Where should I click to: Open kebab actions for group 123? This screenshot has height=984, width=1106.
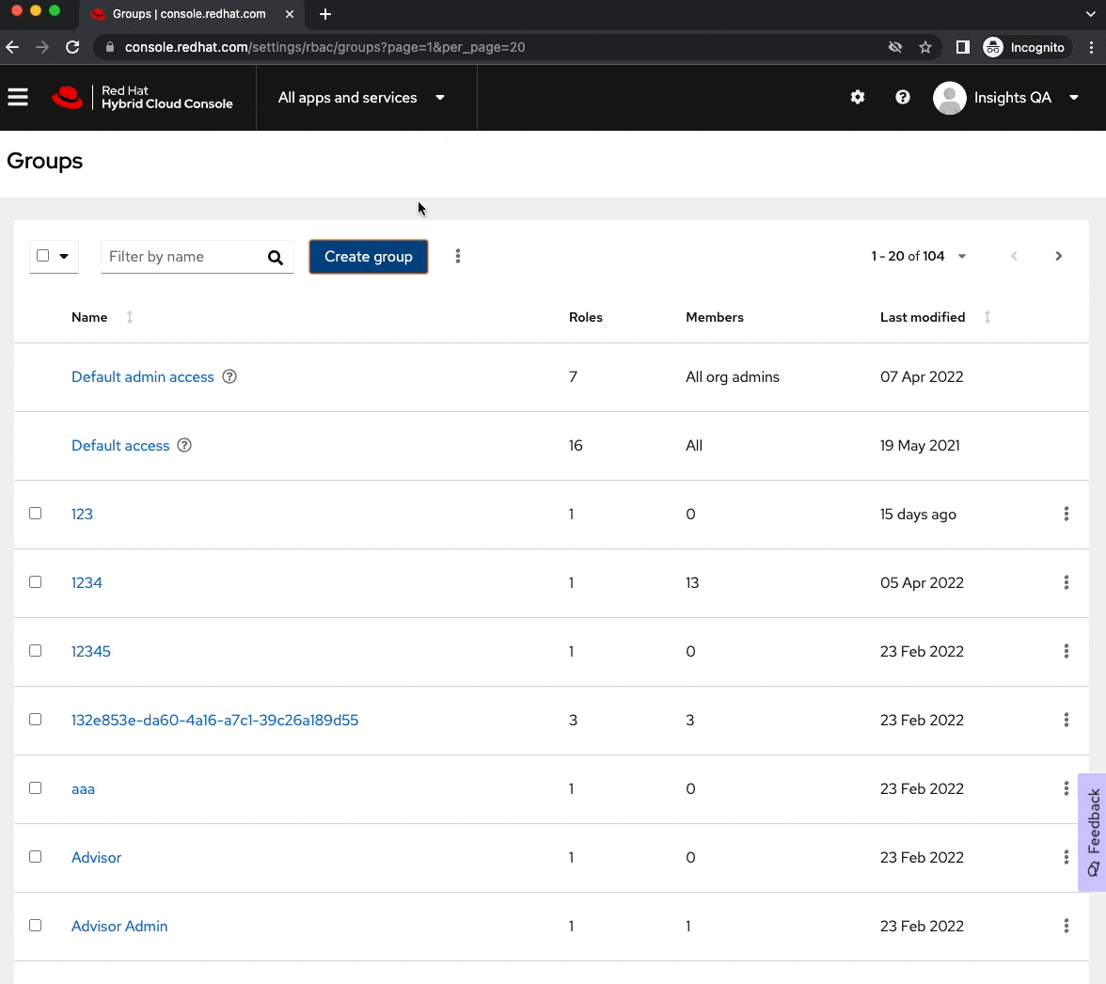click(x=1066, y=514)
